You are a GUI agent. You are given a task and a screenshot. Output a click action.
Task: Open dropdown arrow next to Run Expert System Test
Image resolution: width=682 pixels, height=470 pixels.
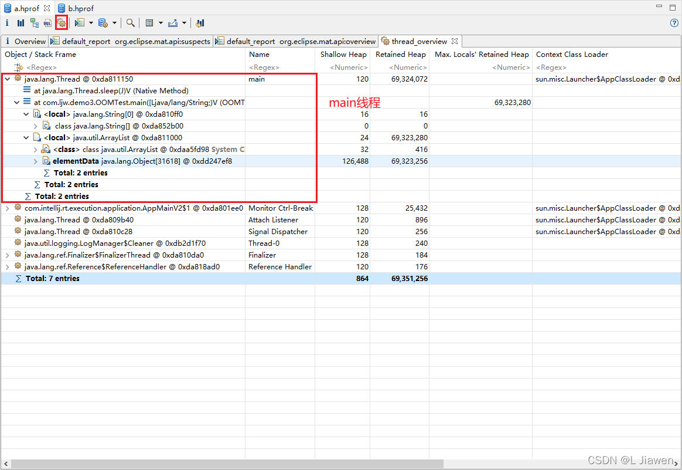point(91,23)
